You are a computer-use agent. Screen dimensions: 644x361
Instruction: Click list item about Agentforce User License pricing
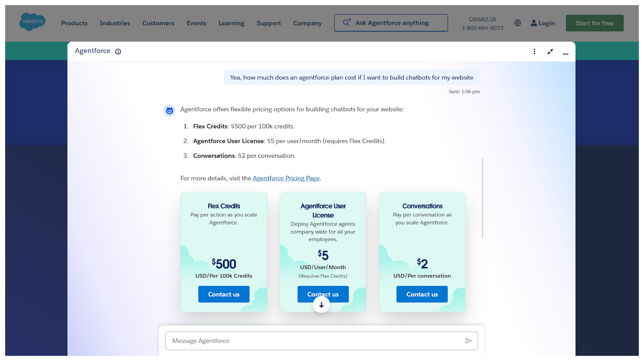[289, 141]
